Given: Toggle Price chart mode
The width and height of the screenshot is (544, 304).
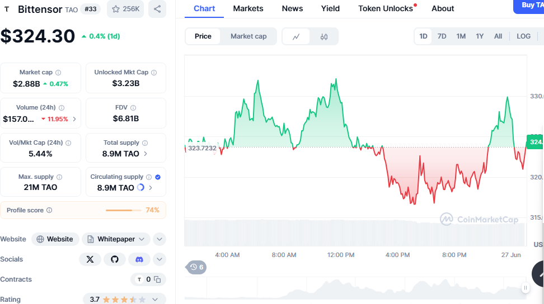Looking at the screenshot, I should pos(203,36).
